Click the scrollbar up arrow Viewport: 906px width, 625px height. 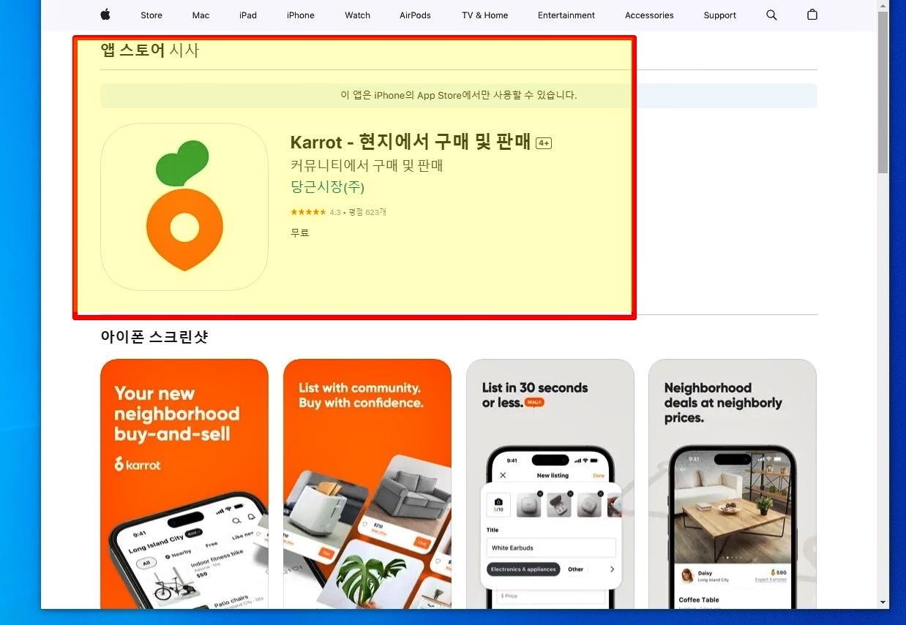click(x=883, y=5)
